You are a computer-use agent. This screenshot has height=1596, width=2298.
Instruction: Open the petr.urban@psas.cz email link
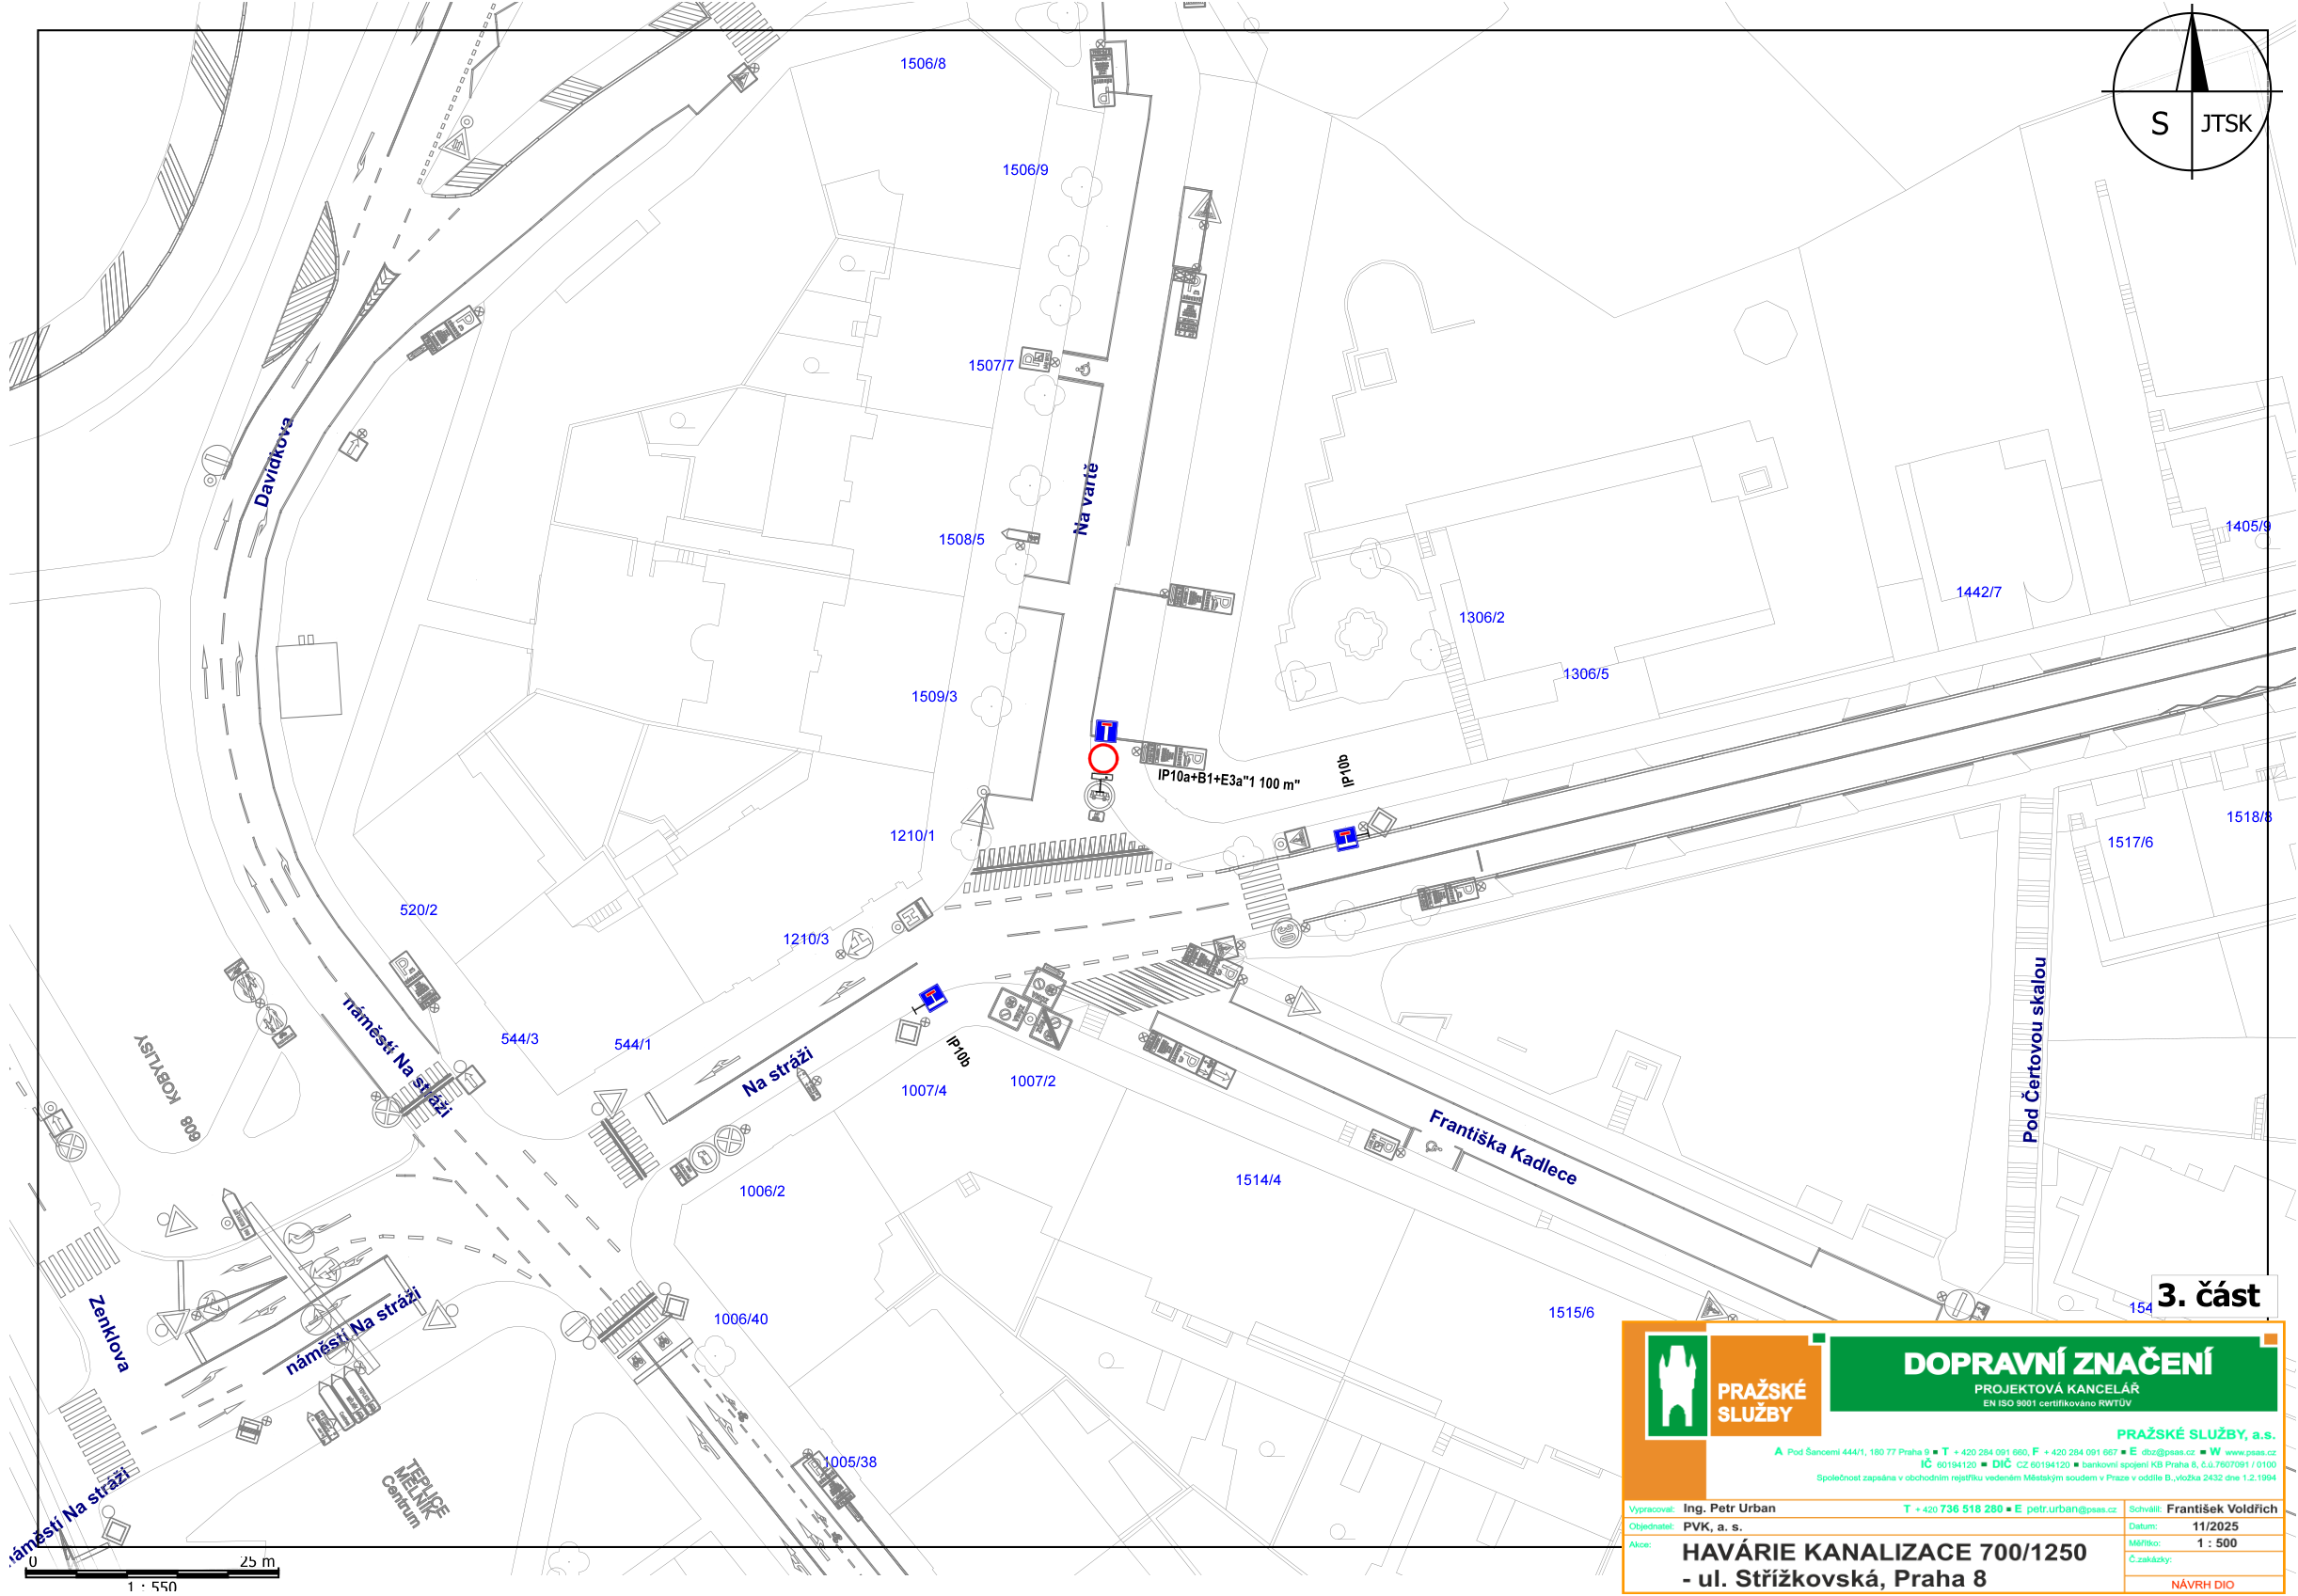(x=2071, y=1510)
